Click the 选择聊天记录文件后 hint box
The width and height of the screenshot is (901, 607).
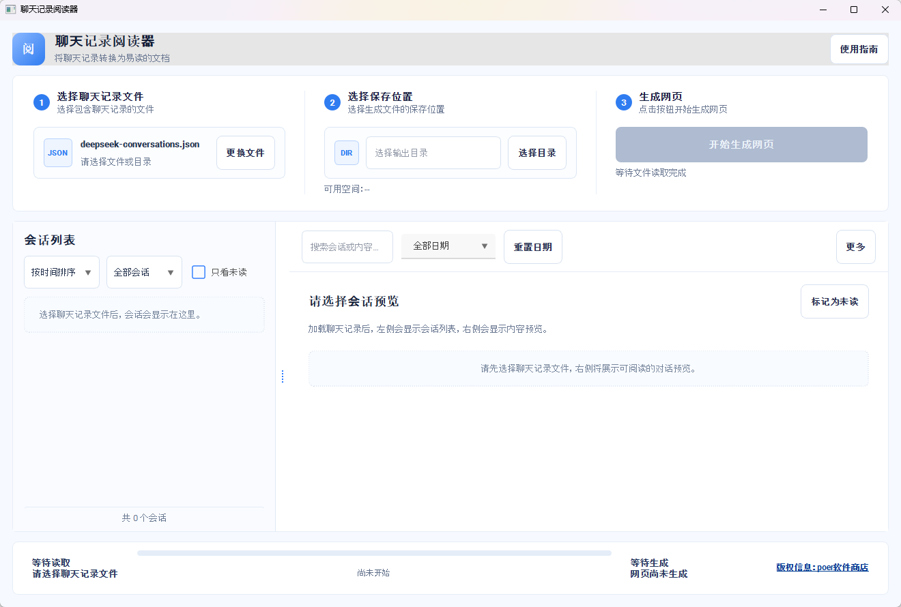pos(144,314)
